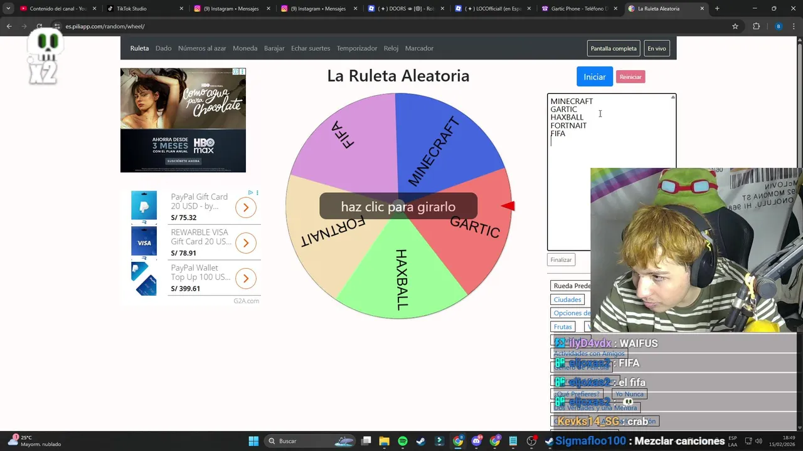Open Pantalla completa mode
Viewport: 803px width, 451px height.
tap(614, 48)
